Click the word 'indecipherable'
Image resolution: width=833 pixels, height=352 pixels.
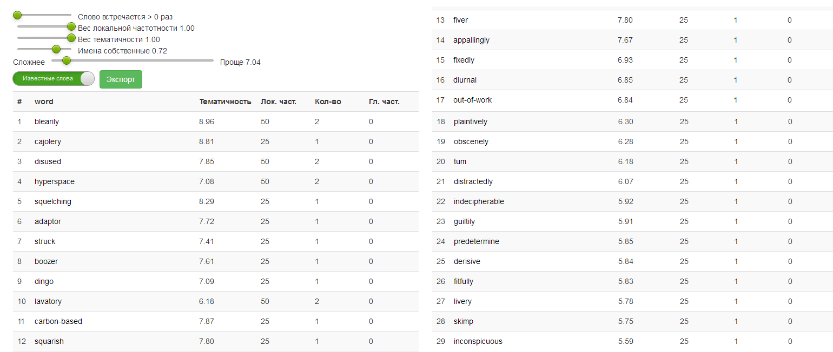(479, 201)
